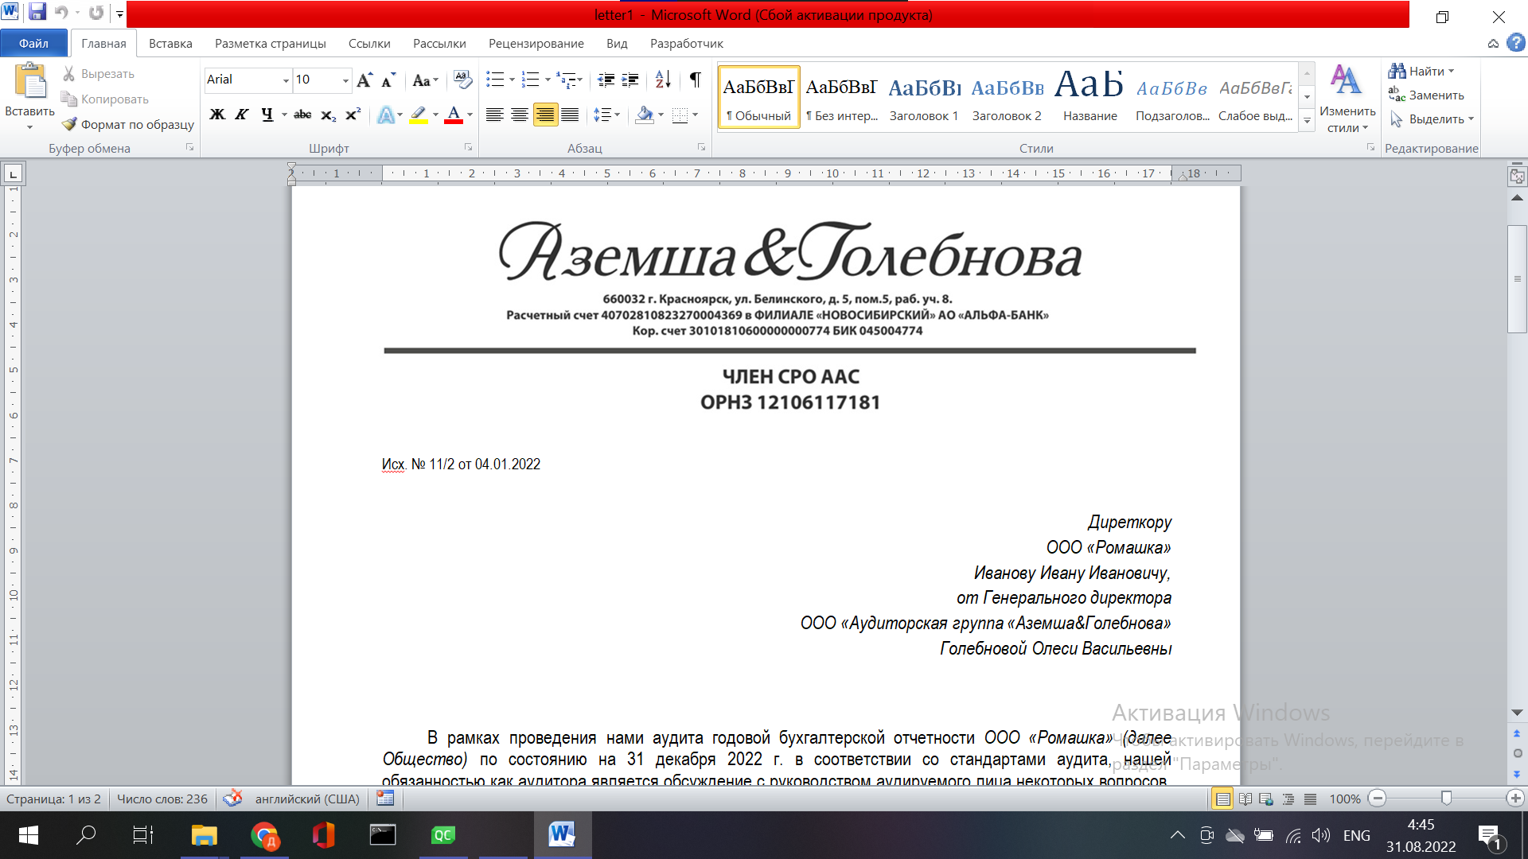Viewport: 1528px width, 859px height.
Task: Align text to the left
Action: pos(495,115)
